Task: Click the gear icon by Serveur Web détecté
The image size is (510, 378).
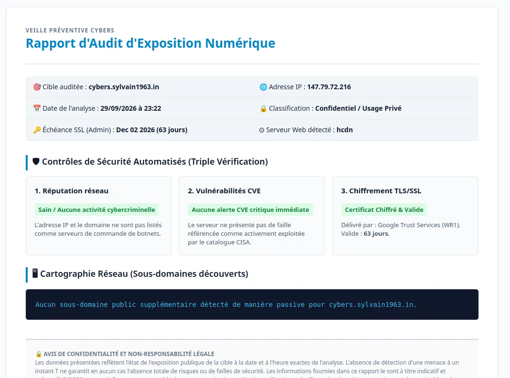Action: [x=262, y=130]
